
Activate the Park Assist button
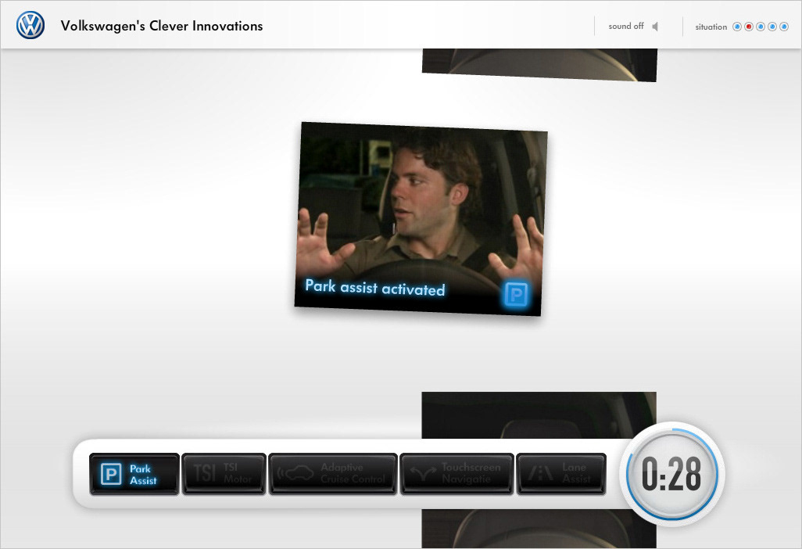coord(134,474)
